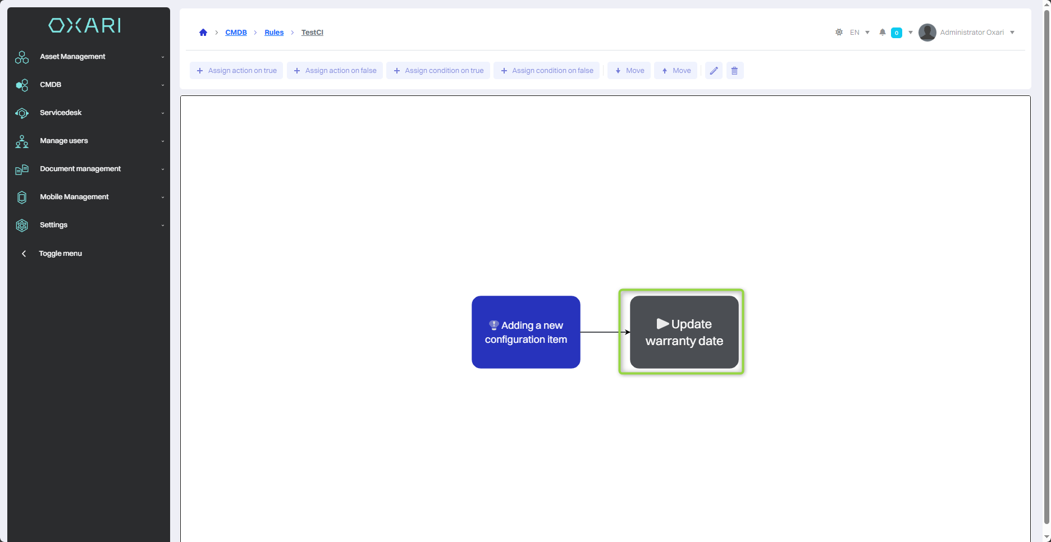Expand the Servicedesk sidebar section
The height and width of the screenshot is (542, 1051).
pos(61,113)
